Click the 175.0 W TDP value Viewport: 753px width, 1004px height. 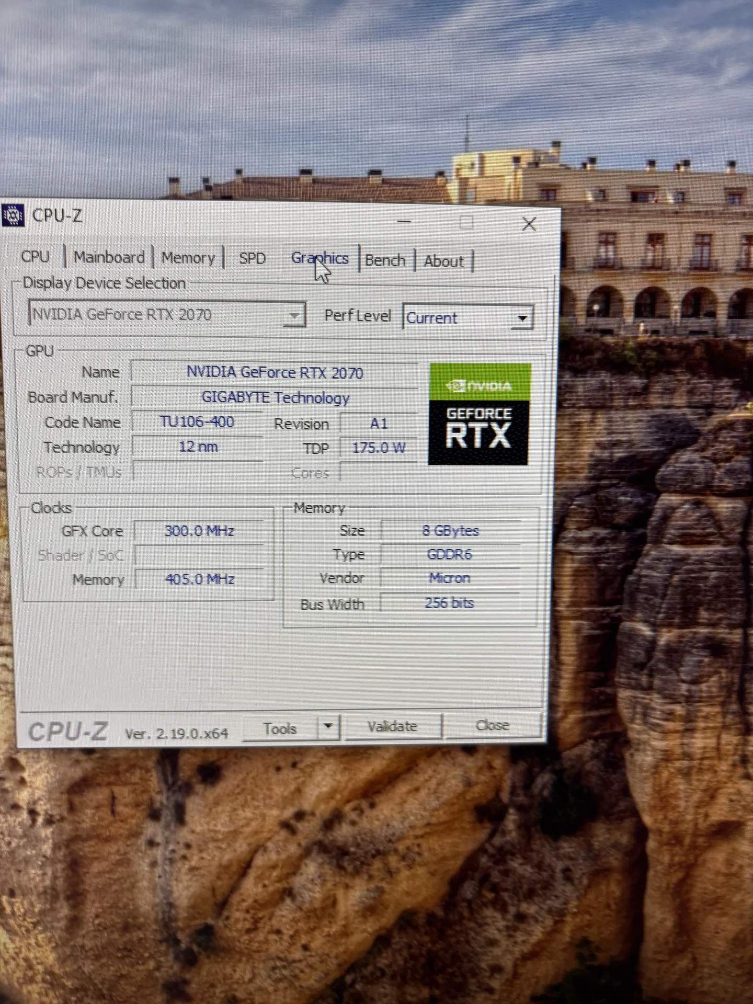[379, 448]
